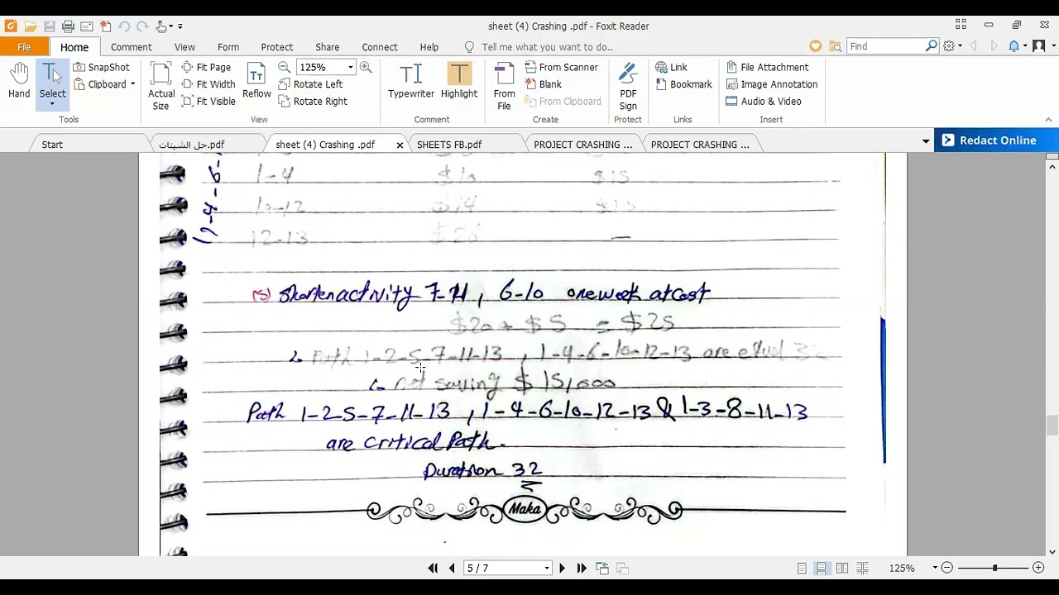Collapse the ribbon with the chevron
The height and width of the screenshot is (595, 1059).
point(1048,120)
